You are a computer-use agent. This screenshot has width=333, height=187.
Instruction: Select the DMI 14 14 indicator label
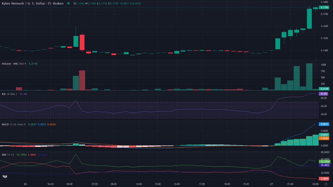(8, 155)
